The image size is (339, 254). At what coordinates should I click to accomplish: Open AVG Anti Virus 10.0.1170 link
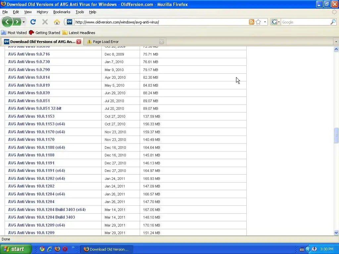tap(31, 140)
